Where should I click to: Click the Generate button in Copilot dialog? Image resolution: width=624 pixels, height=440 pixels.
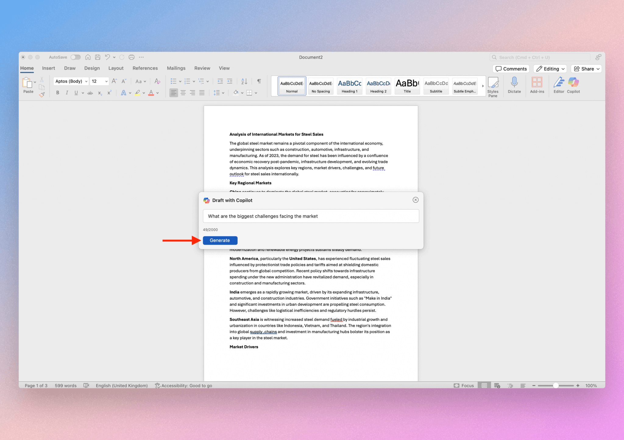point(220,240)
